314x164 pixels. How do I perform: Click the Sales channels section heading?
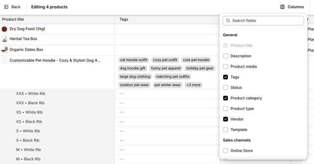coord(237,140)
